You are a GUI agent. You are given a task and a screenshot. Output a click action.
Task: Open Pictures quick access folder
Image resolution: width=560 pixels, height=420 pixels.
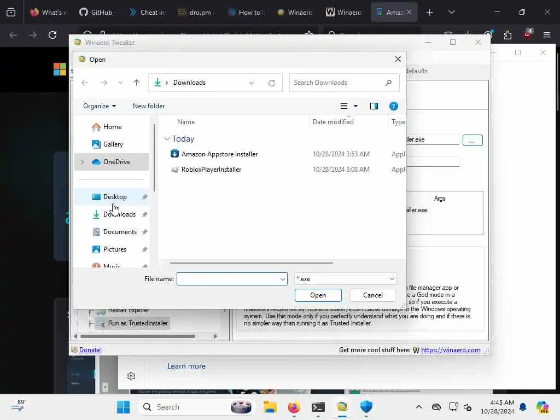click(115, 249)
